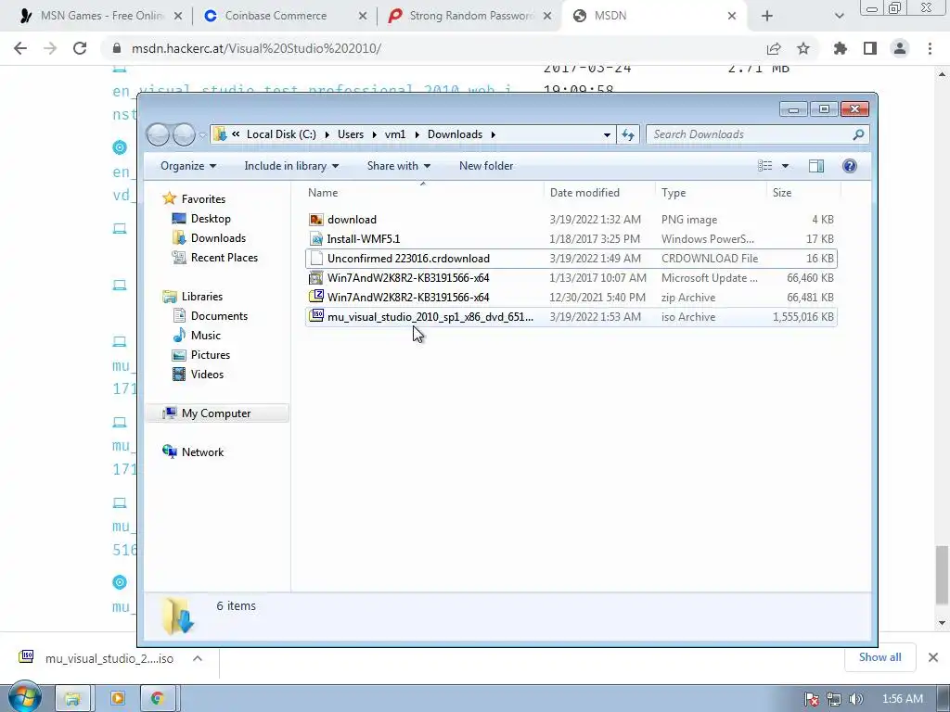This screenshot has width=950, height=712.
Task: Switch to the Strong Random Password tab
Action: point(469,16)
